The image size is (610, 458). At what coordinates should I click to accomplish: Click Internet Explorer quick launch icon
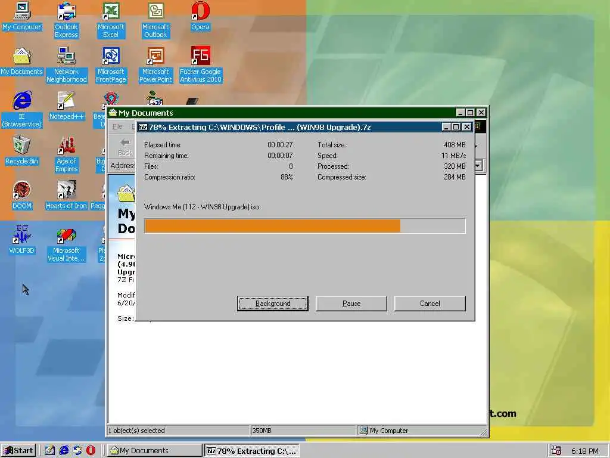64,450
